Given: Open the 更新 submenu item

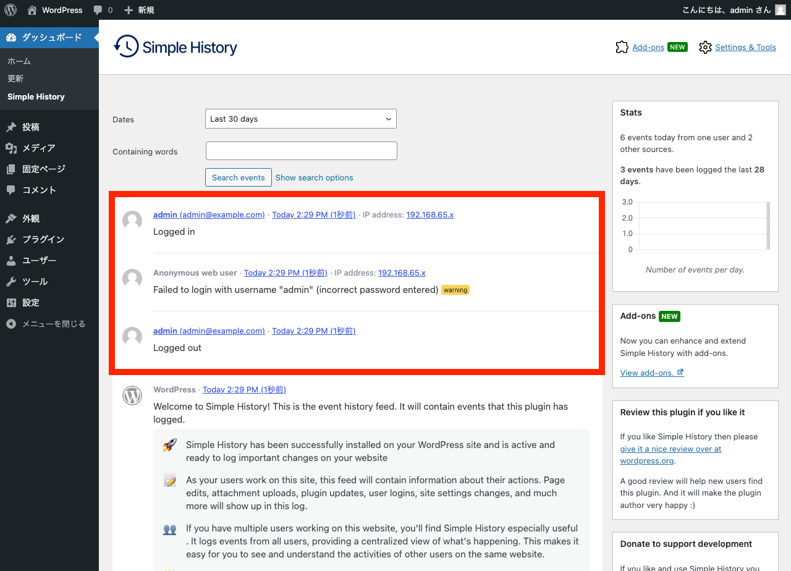Looking at the screenshot, I should pyautogui.click(x=15, y=78).
